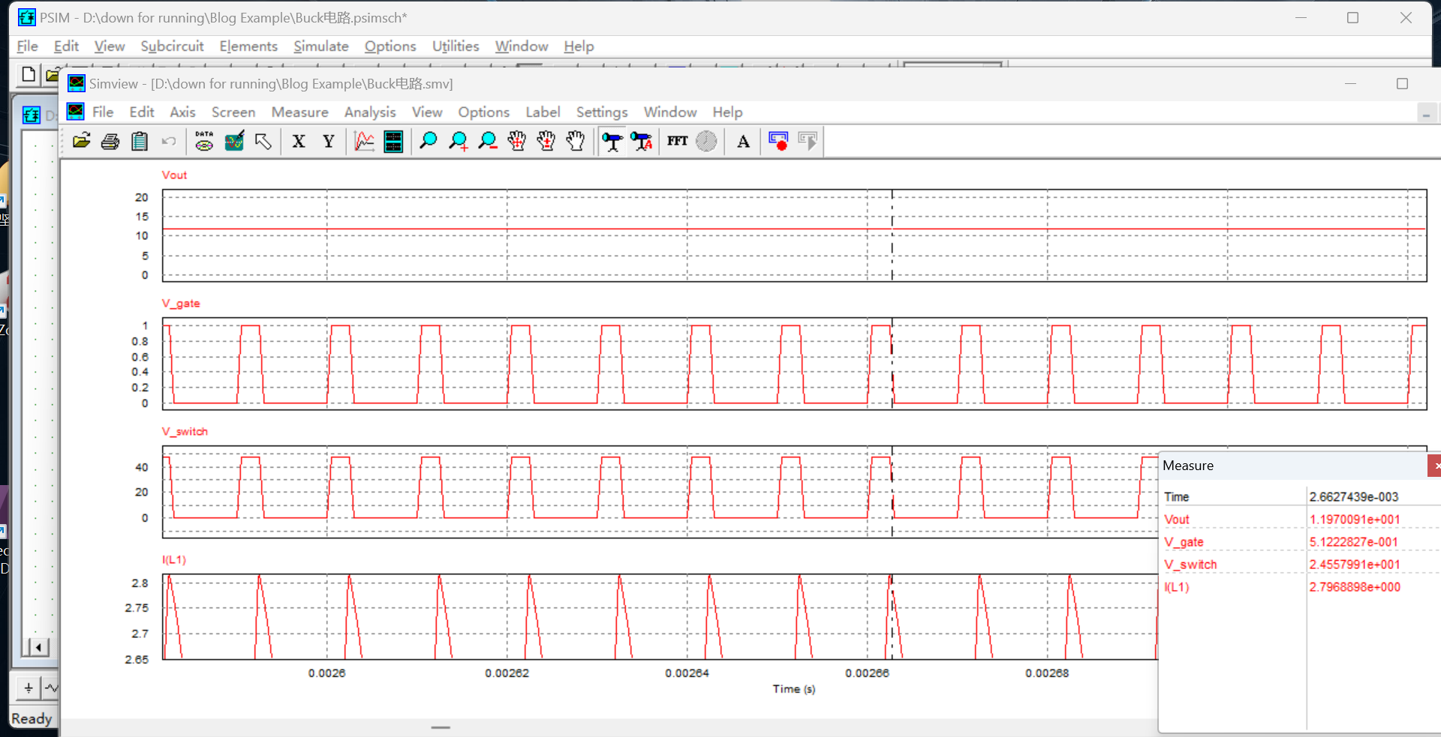Click the Y axis settings button

pyautogui.click(x=328, y=141)
